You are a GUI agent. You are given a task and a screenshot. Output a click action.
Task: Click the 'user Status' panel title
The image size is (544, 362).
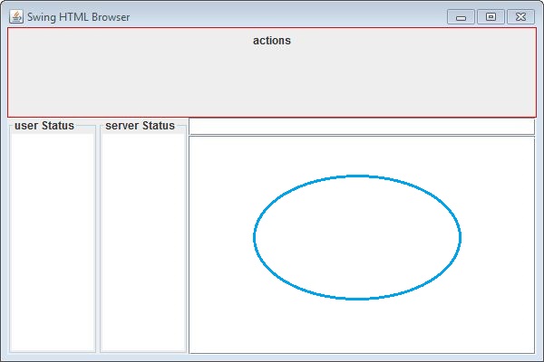coord(44,126)
